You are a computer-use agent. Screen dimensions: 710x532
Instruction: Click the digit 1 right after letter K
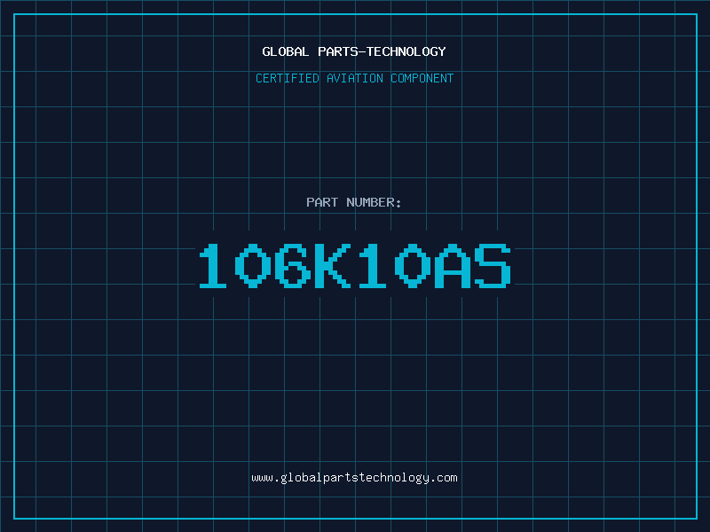tap(374, 266)
